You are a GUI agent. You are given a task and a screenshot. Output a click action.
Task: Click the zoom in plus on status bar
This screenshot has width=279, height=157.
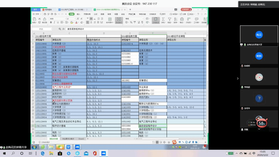click(205, 142)
